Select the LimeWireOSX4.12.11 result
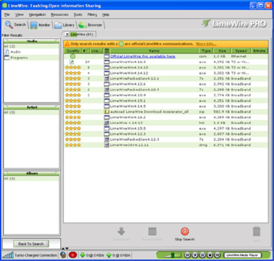 (166, 145)
